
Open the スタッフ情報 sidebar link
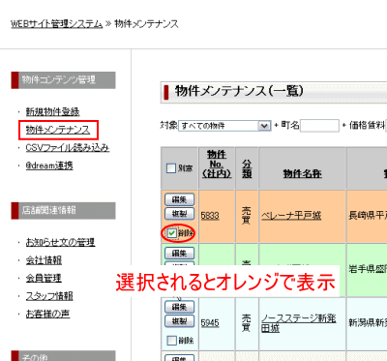tap(49, 296)
